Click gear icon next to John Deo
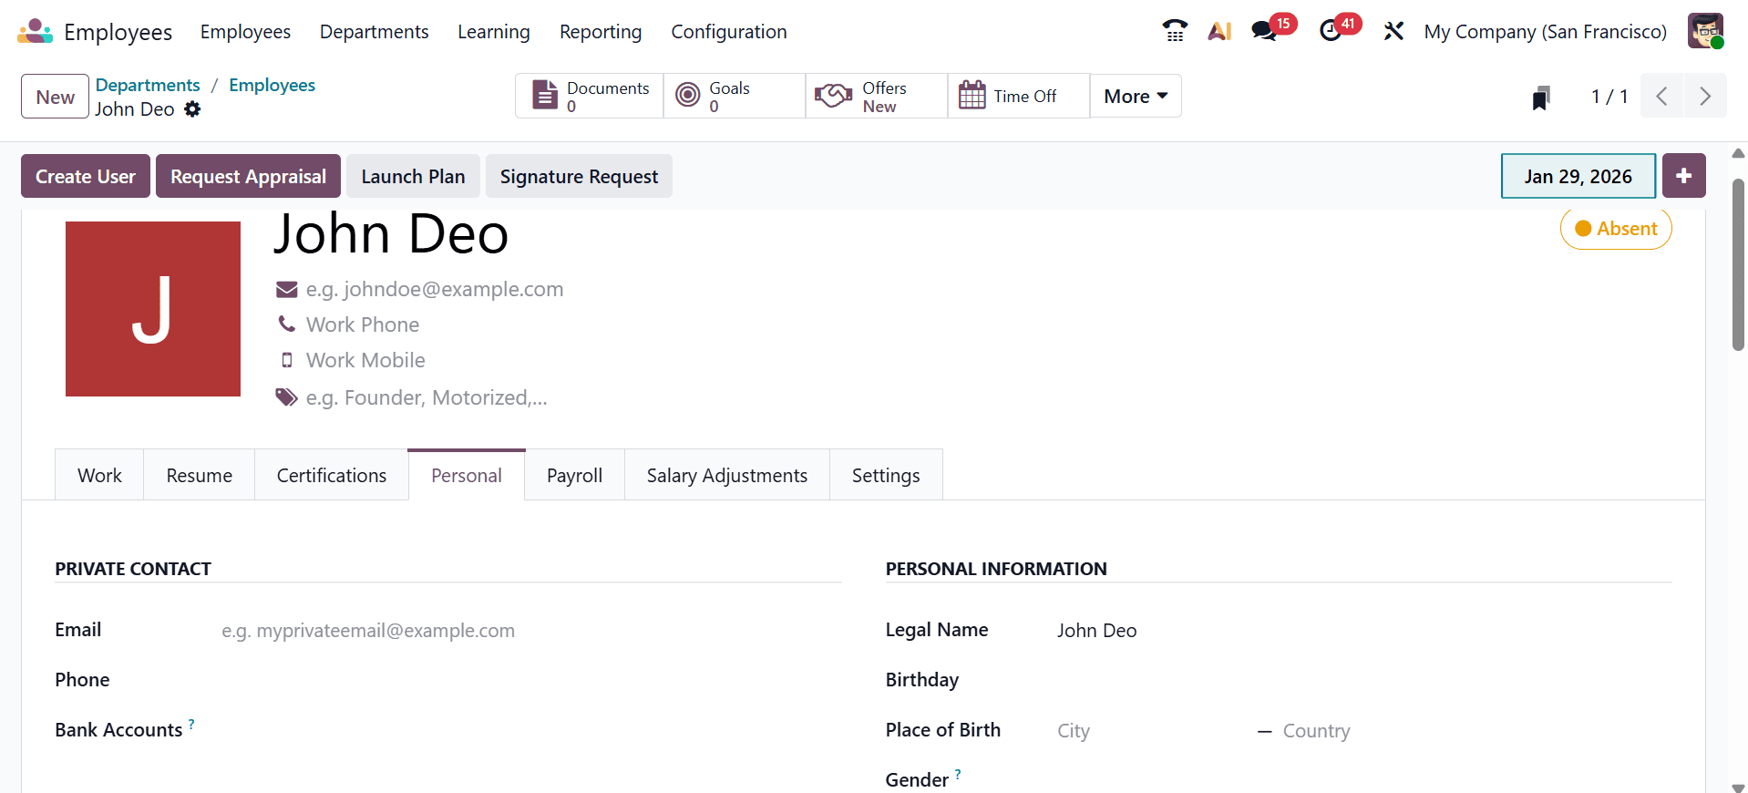The width and height of the screenshot is (1748, 793). click(192, 109)
